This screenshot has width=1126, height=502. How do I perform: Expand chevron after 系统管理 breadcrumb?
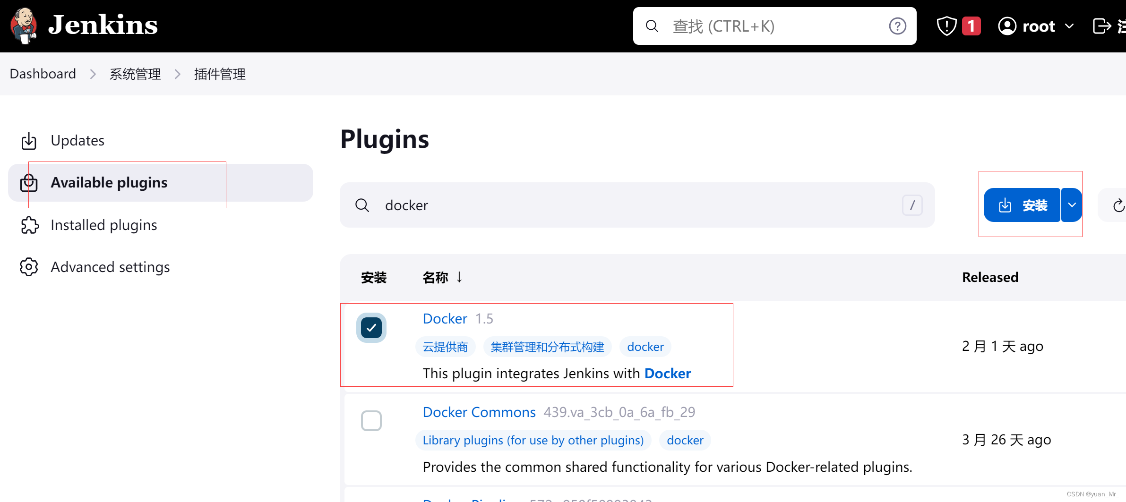point(177,74)
